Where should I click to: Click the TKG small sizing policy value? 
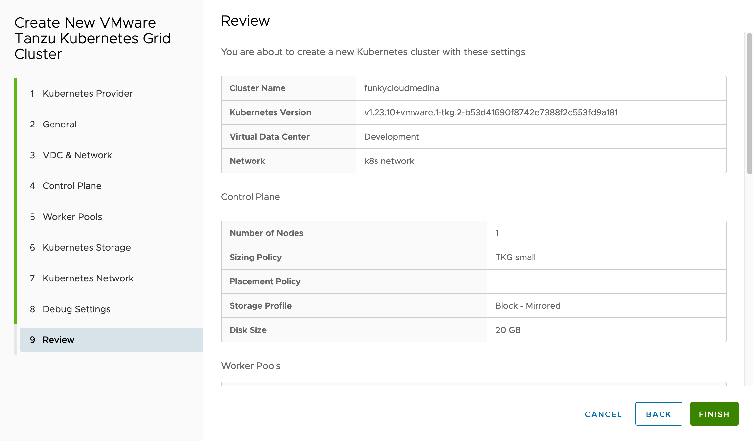(x=515, y=257)
